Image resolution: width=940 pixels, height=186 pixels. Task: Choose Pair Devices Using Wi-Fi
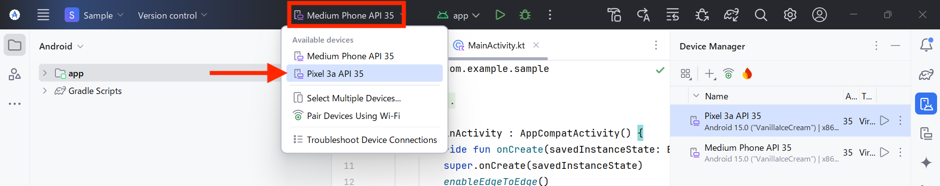click(364, 116)
